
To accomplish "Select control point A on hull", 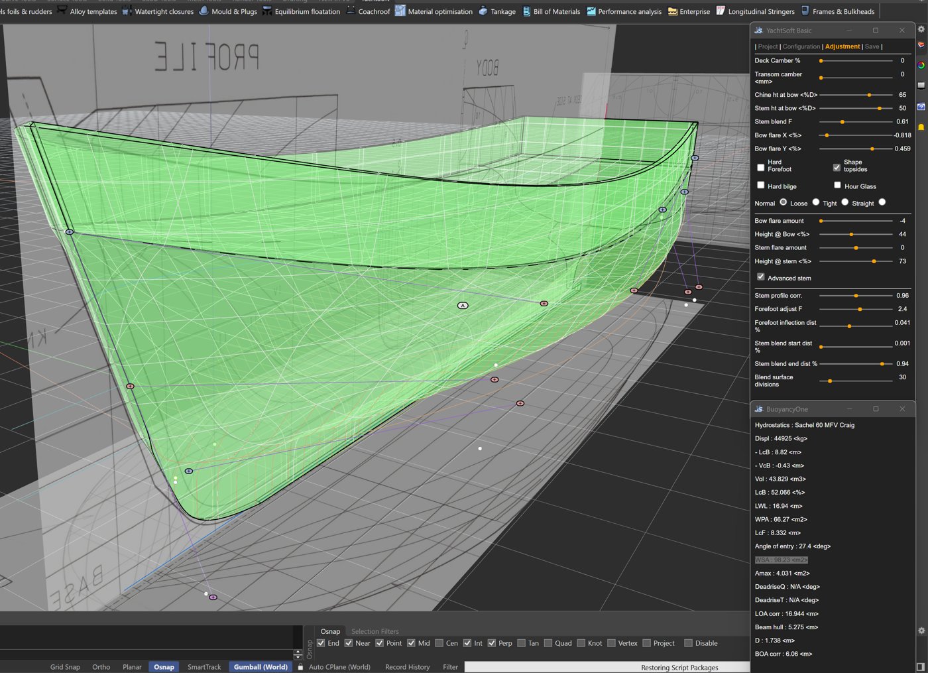I will 463,306.
